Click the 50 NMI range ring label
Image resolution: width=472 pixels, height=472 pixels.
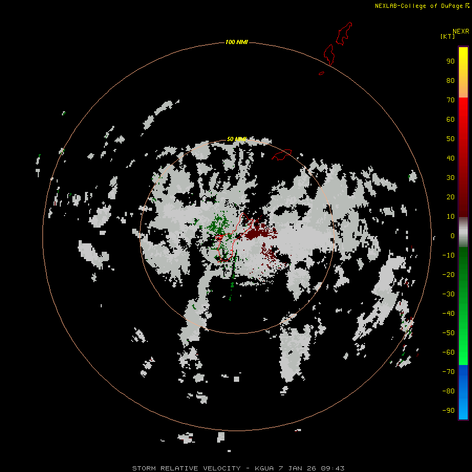[x=237, y=139]
